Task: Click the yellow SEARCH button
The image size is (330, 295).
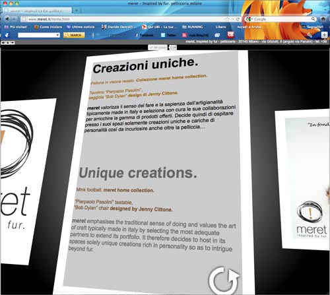Action: click(74, 35)
